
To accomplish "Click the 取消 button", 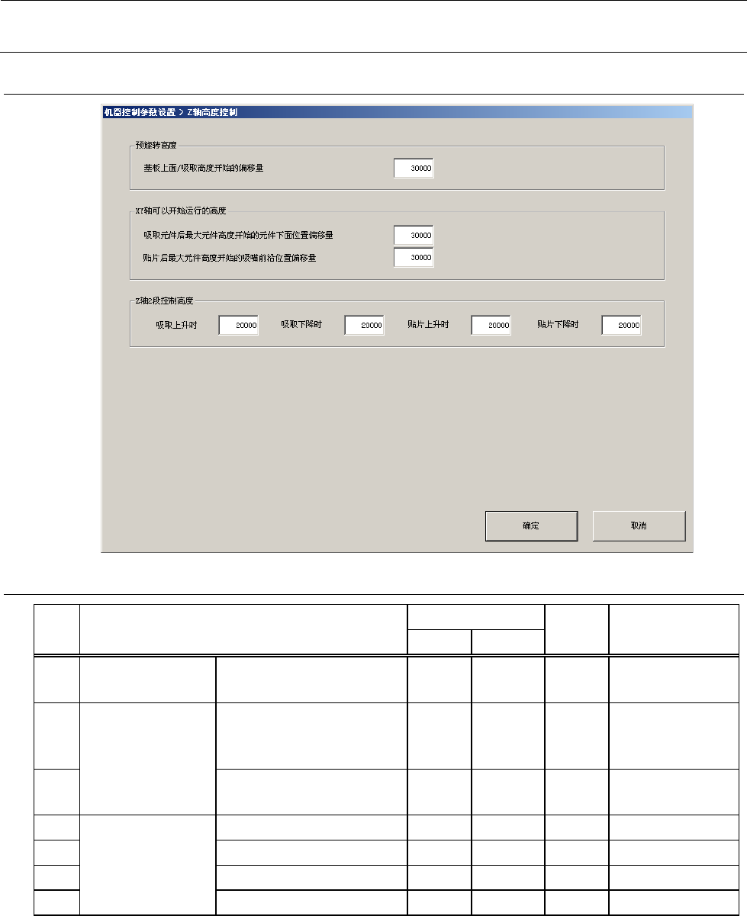I will pos(639,525).
